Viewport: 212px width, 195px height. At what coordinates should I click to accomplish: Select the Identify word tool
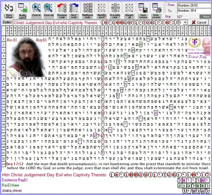[102, 8]
